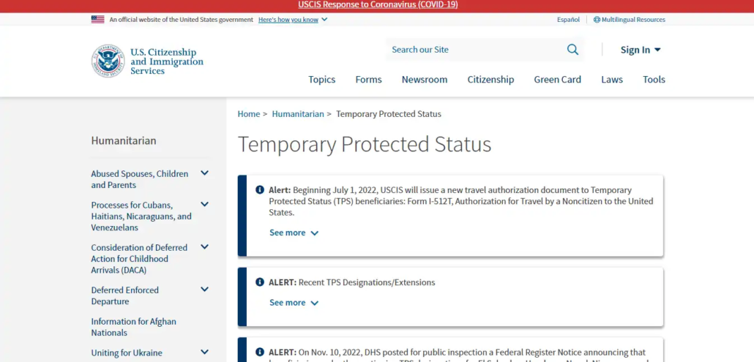Image resolution: width=754 pixels, height=362 pixels.
Task: Click U.S. Citizenship and Immigration Services wordmark
Action: point(167,61)
